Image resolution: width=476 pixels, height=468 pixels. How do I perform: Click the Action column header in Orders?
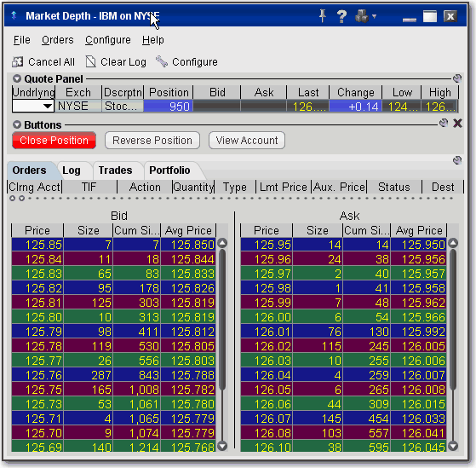click(145, 187)
